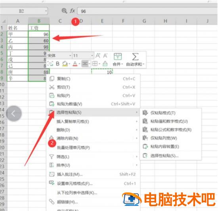Screen dimensions: 218x211
Task: Open 插入复制单元格(E) menu entry
Action: (93, 122)
